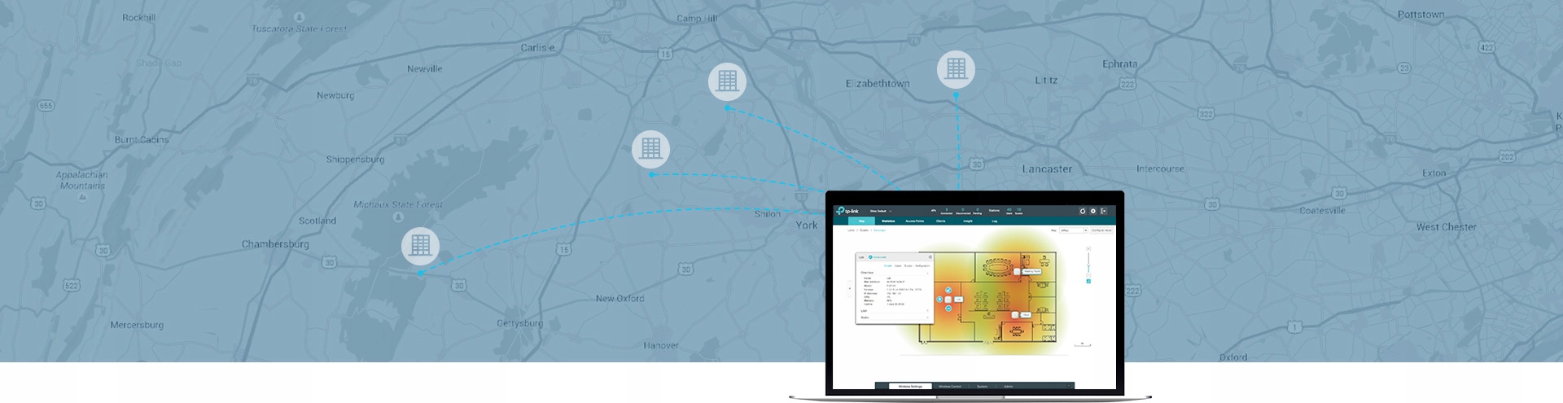The image size is (1563, 403).
Task: Open the Map selector showing Office
Action: 1073,230
